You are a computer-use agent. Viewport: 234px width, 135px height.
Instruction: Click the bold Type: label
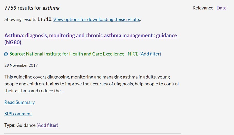coord(10,125)
